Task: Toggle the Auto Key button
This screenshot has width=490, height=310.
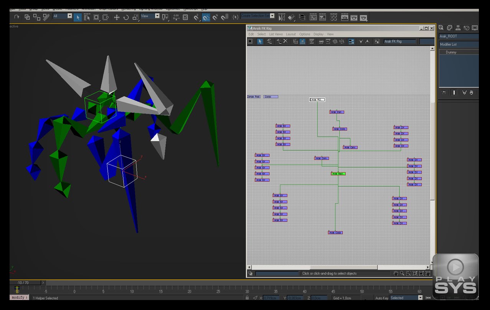Action: (x=381, y=298)
